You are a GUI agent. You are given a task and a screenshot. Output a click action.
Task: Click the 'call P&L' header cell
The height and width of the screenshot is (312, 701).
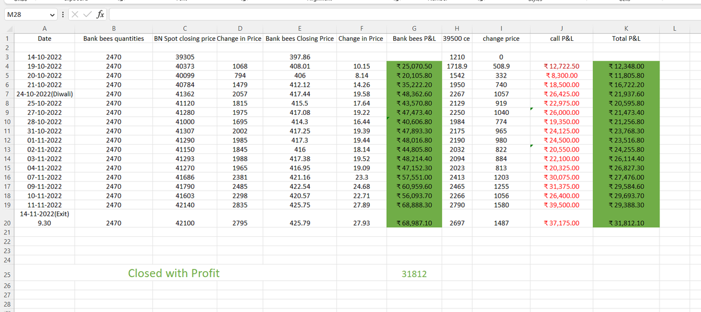coord(561,38)
